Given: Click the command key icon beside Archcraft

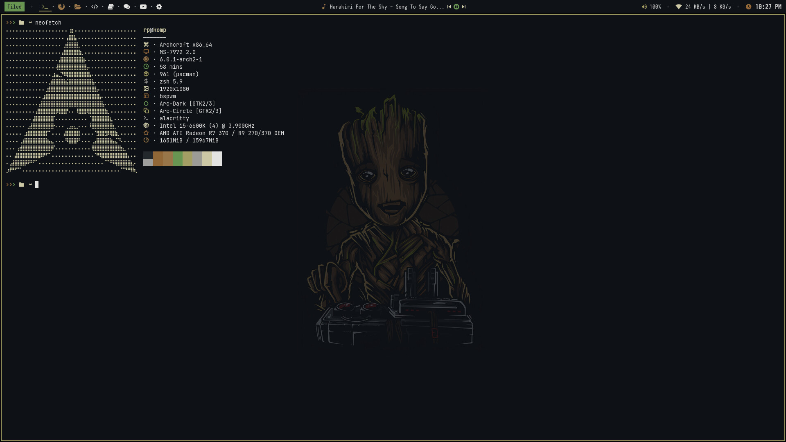Looking at the screenshot, I should tap(146, 45).
